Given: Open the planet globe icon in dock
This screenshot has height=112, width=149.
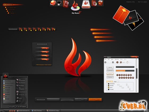Looking at the screenshot, I should coord(53,3).
